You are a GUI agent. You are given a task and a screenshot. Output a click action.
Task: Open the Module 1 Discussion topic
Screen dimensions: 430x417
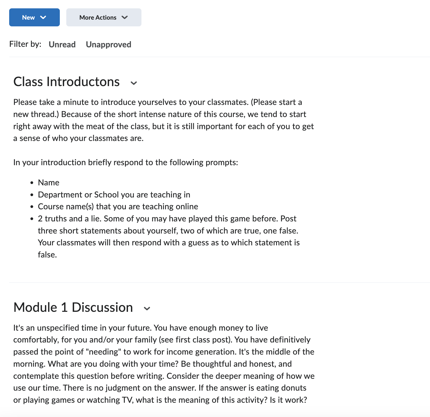[x=73, y=307]
